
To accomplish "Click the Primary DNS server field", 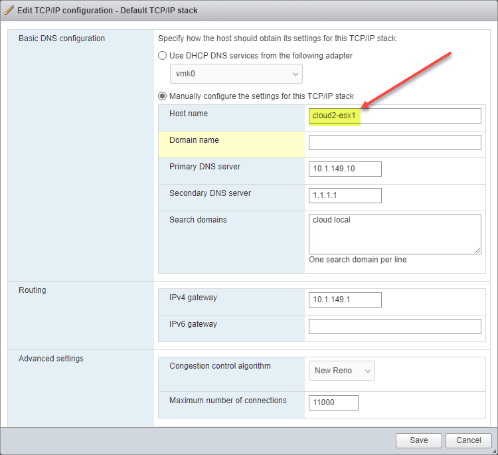I will tap(345, 169).
